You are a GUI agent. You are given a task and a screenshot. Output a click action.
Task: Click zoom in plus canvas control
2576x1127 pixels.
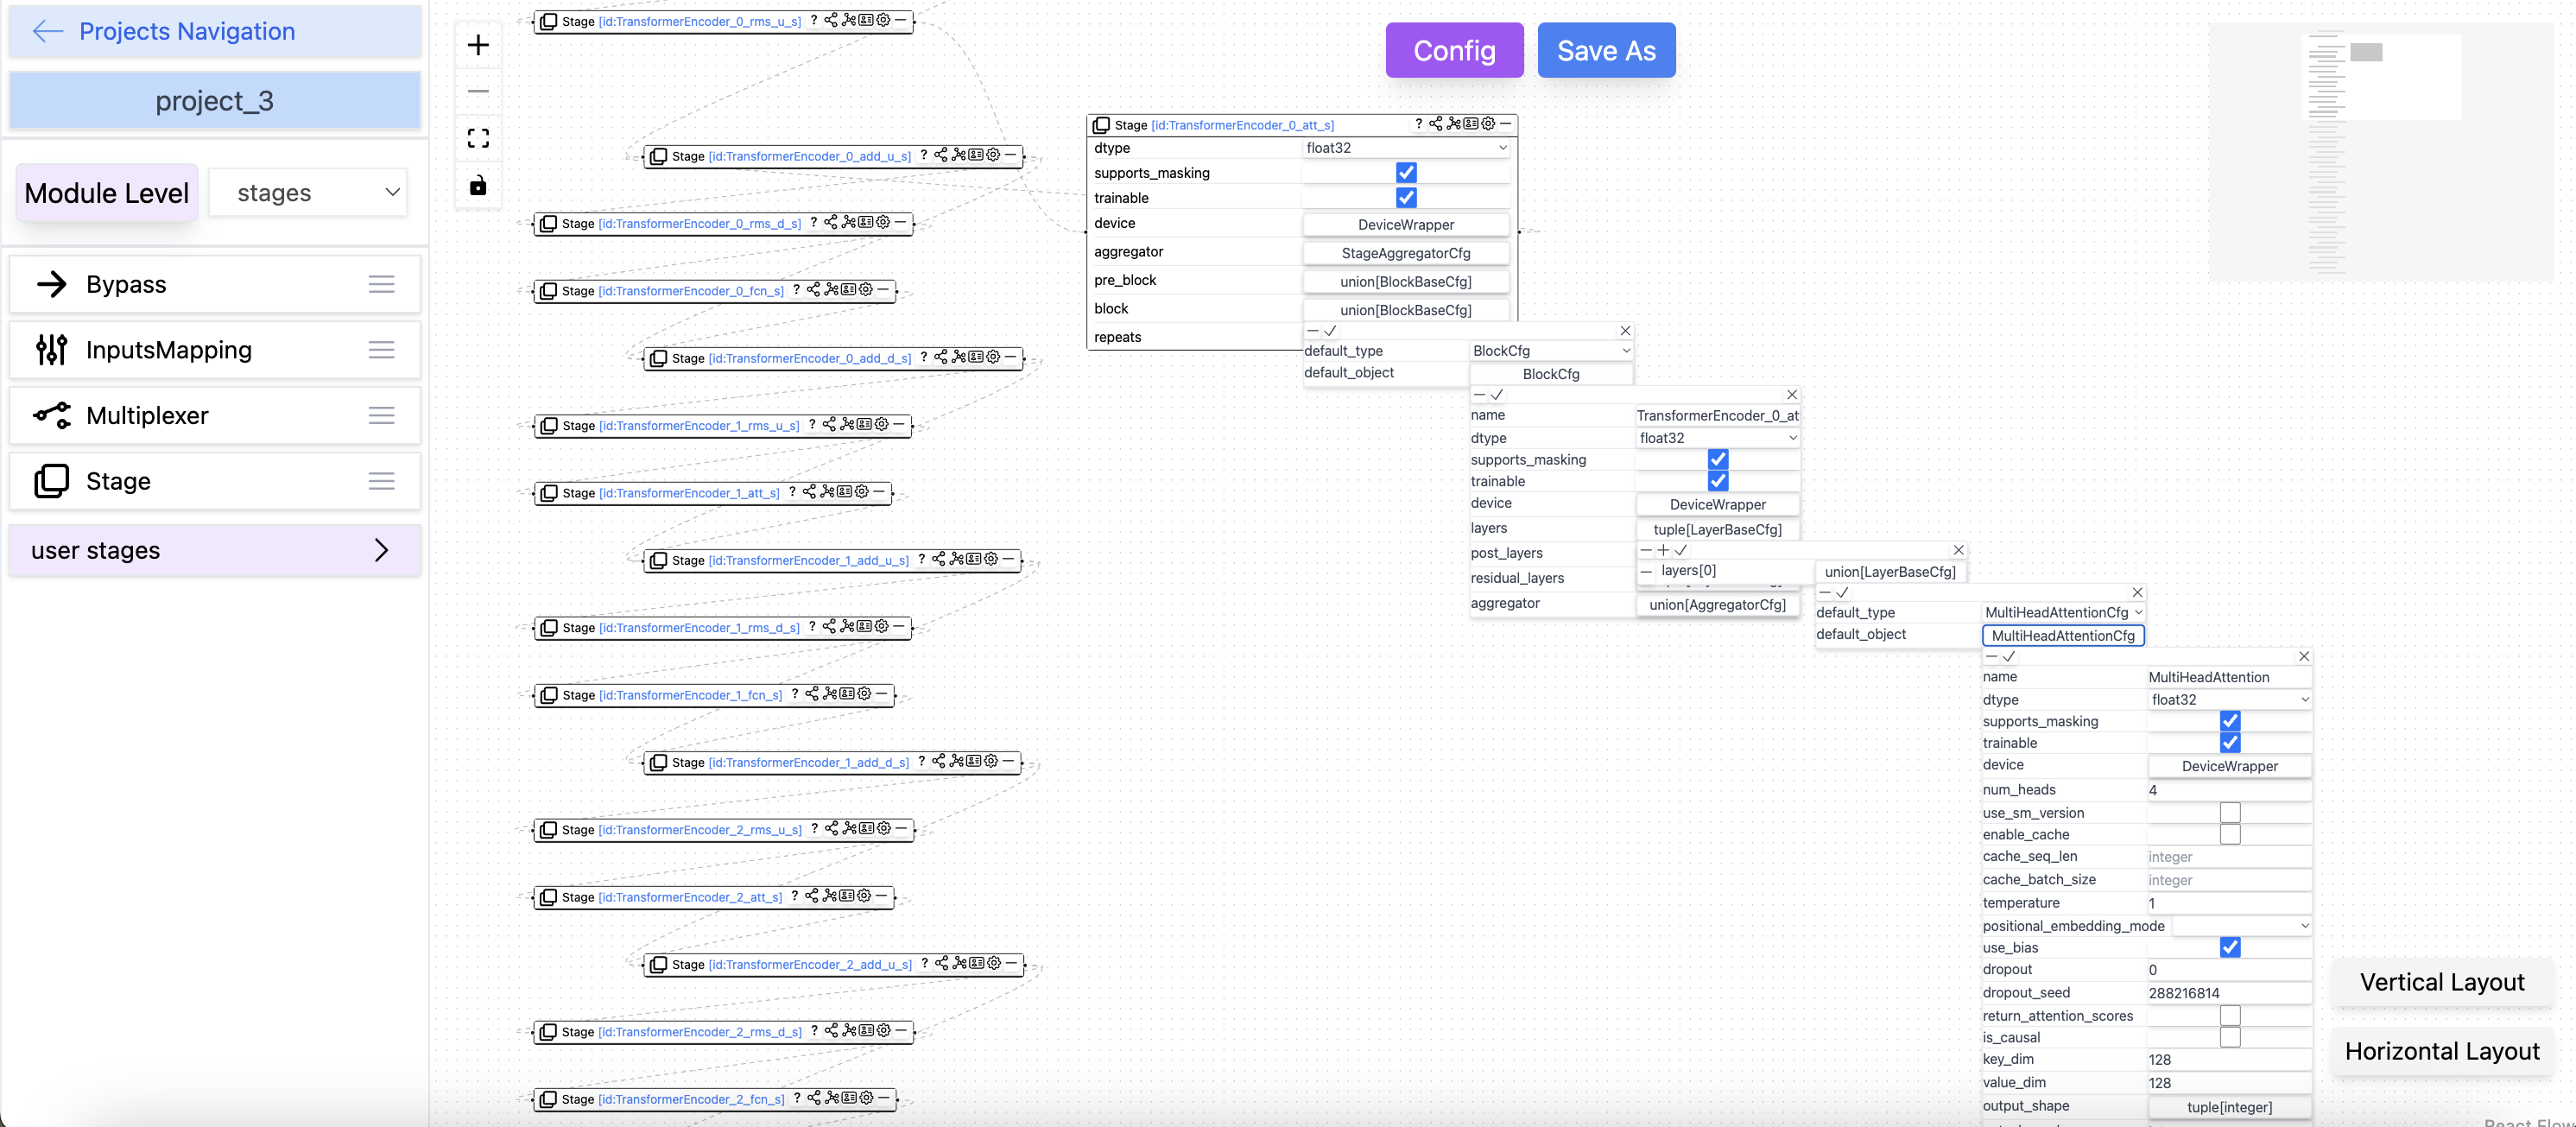(x=478, y=45)
